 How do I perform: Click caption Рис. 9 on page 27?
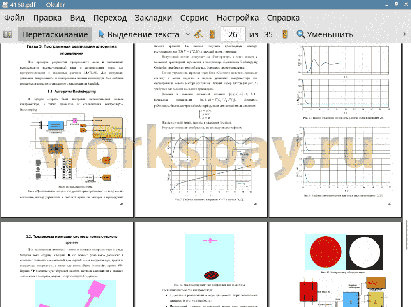[343, 195]
